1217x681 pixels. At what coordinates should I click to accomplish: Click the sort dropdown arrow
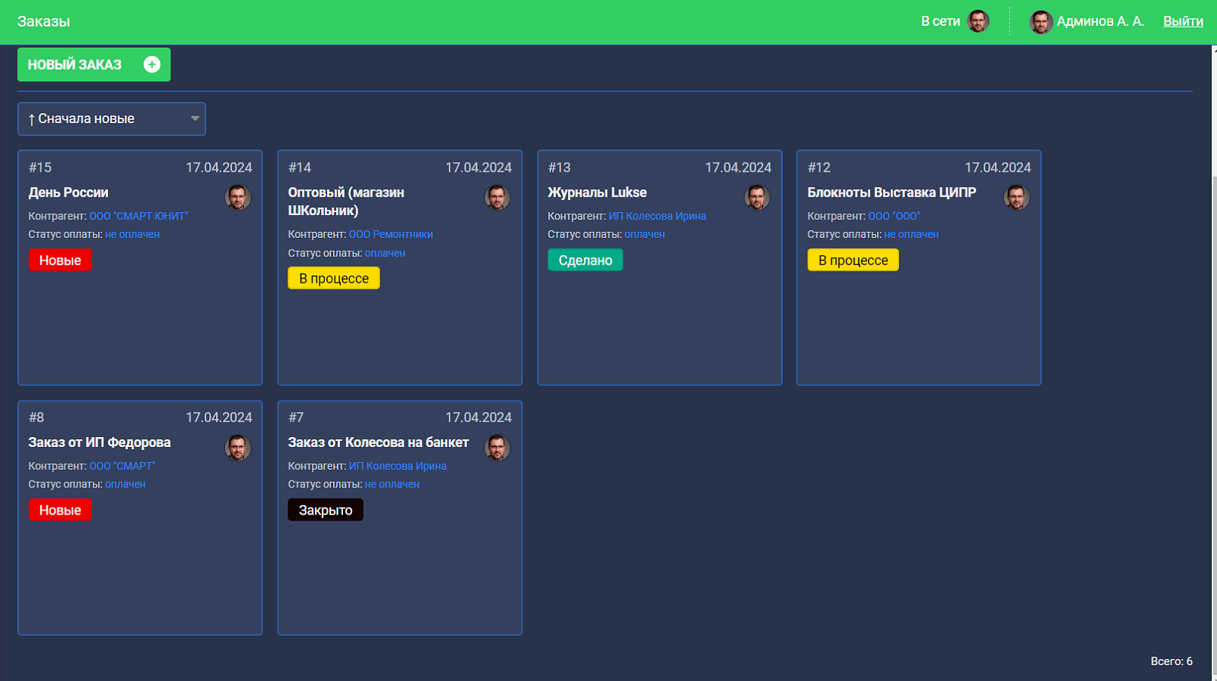(x=195, y=119)
